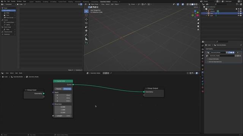
Task: Expand the Output Attributes panel
Action: [213, 59]
